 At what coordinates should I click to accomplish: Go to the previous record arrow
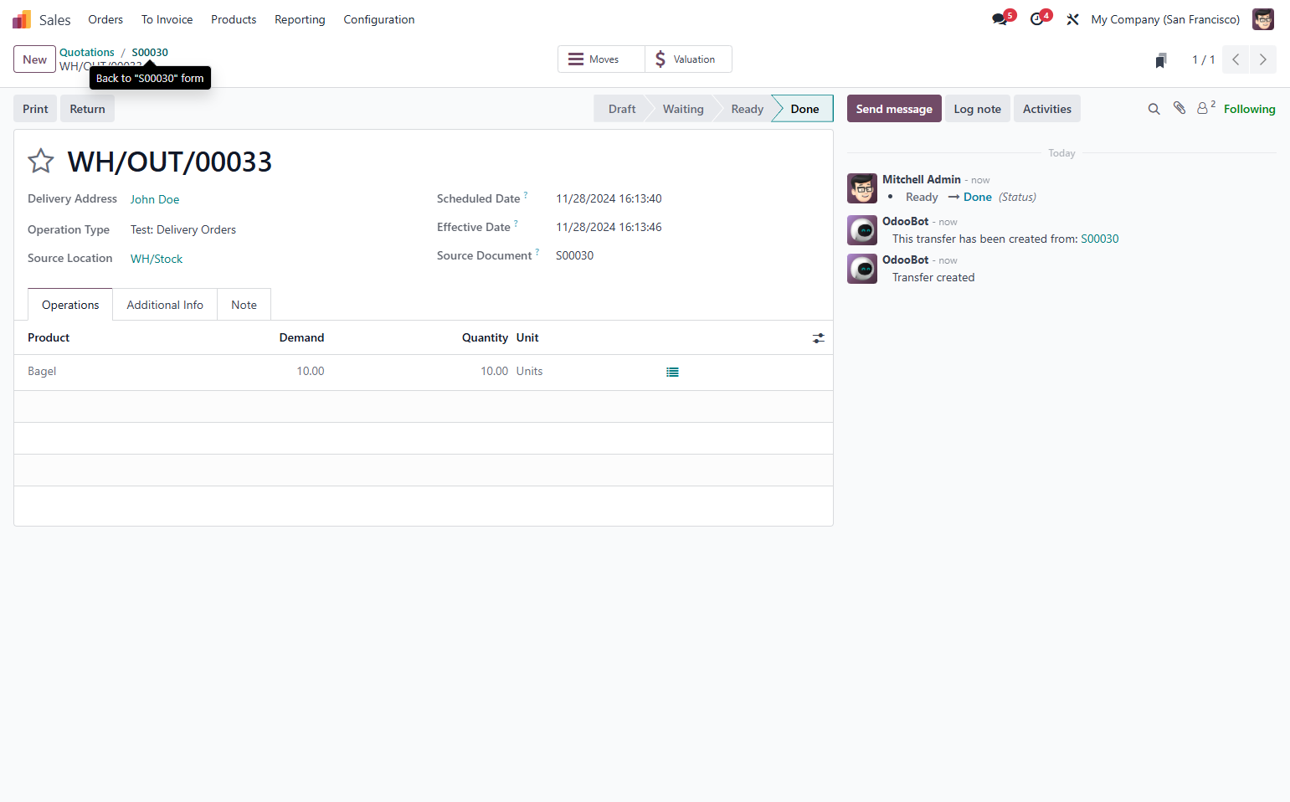click(x=1236, y=59)
